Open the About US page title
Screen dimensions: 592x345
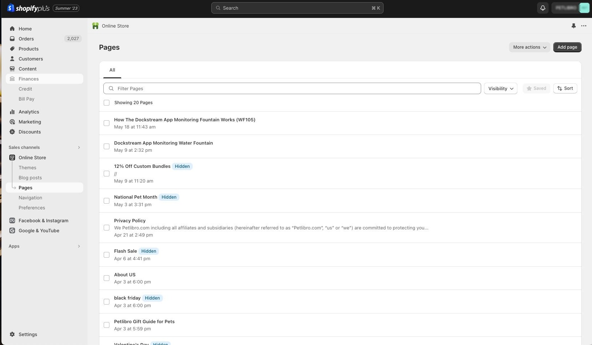coord(125,275)
